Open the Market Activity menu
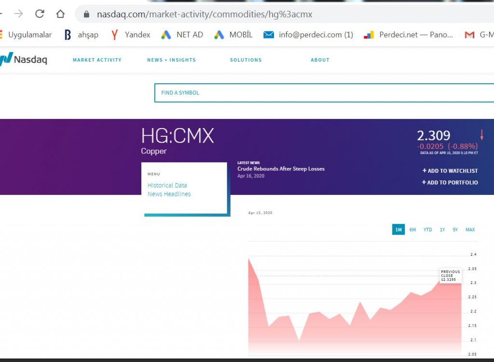Screen dimensions: 494x362 pyautogui.click(x=97, y=60)
